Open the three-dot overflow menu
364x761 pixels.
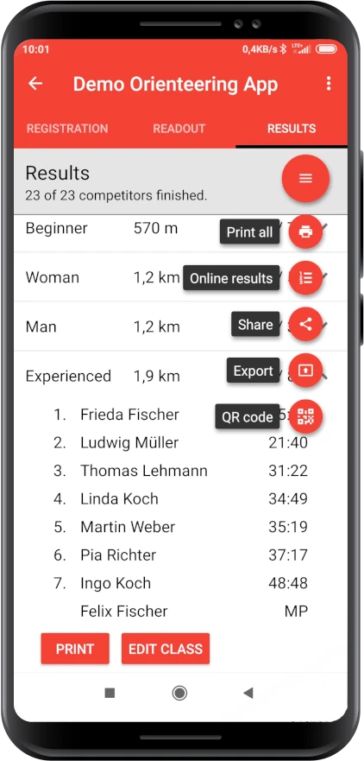[x=329, y=84]
